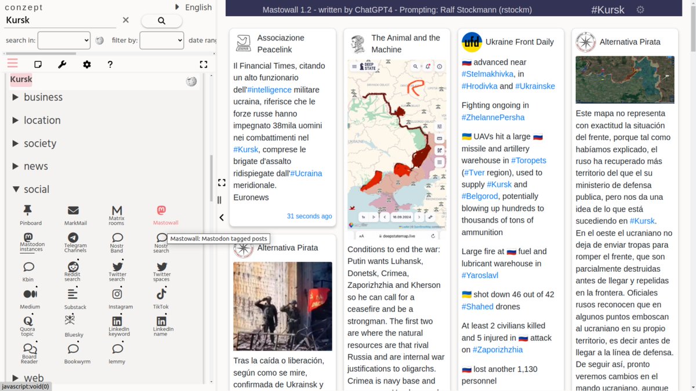Expand the news category

click(x=30, y=166)
